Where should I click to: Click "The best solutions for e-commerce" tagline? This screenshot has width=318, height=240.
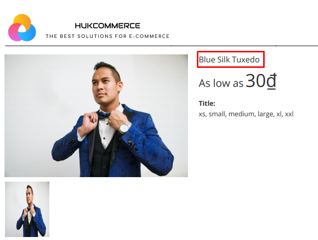[108, 36]
